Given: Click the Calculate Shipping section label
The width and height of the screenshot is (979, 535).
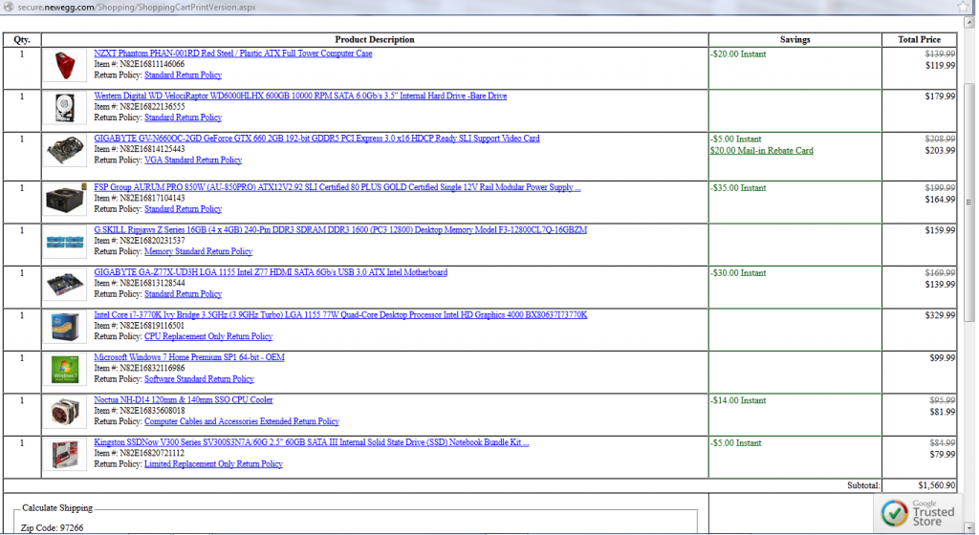Looking at the screenshot, I should [57, 507].
